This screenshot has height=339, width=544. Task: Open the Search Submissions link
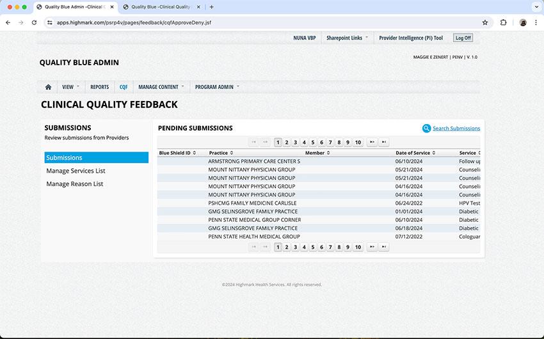(x=456, y=129)
